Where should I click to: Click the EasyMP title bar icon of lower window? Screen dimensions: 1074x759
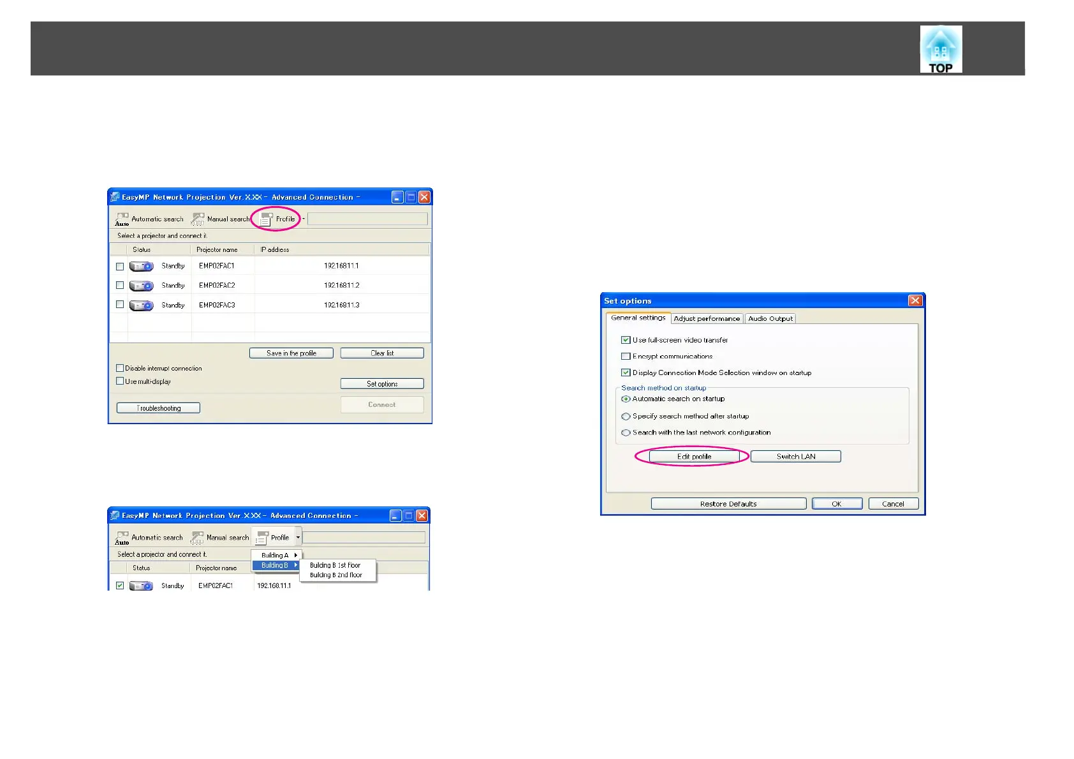coord(115,515)
